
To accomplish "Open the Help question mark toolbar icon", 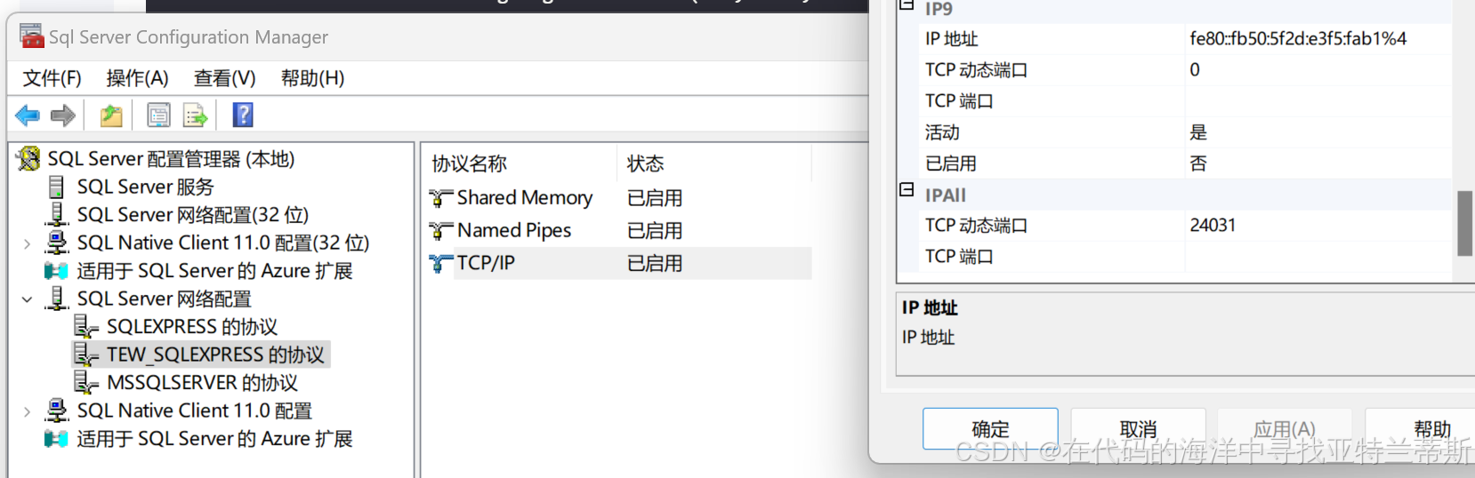I will coord(243,115).
